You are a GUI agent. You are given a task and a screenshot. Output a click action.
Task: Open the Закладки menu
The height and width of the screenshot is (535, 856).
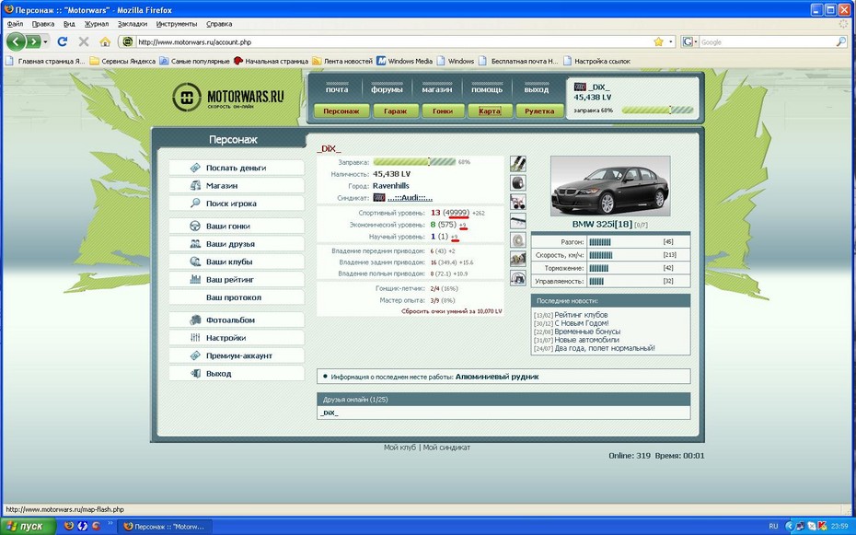[133, 24]
